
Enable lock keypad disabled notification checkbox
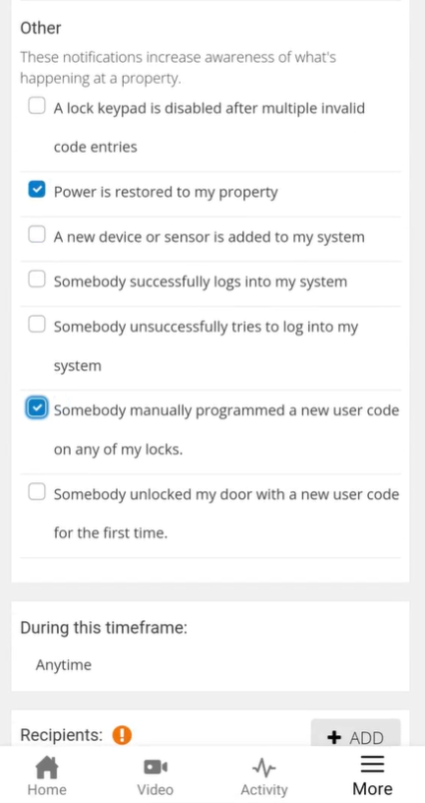tap(36, 106)
